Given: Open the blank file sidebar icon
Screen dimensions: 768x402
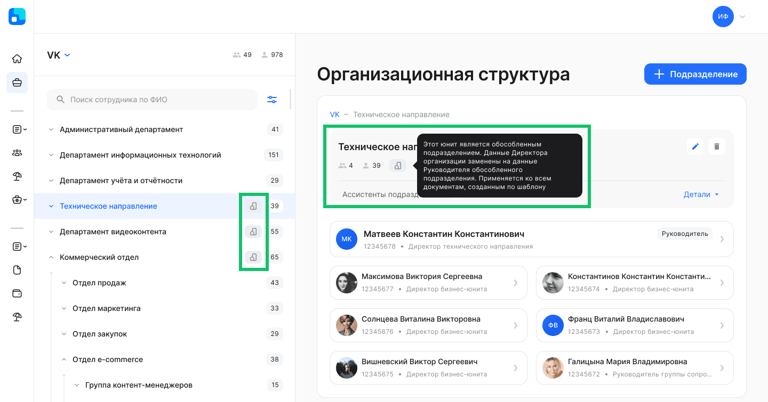Looking at the screenshot, I should 17,270.
